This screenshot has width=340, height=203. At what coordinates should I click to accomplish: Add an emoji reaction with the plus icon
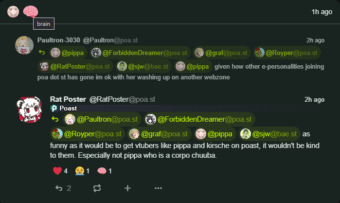pos(127,188)
